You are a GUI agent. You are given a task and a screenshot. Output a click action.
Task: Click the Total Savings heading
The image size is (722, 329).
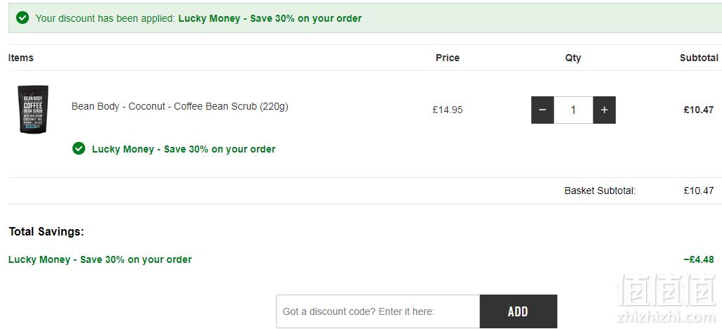tap(46, 231)
